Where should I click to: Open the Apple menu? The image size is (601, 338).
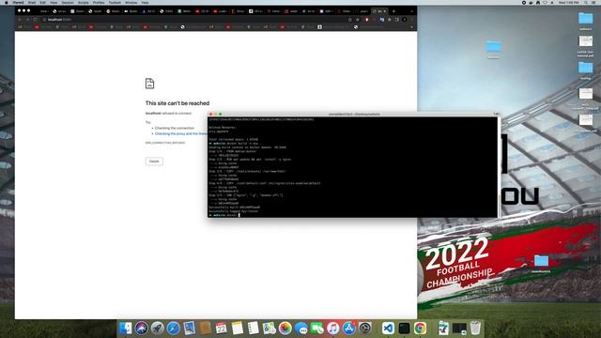click(x=7, y=2)
